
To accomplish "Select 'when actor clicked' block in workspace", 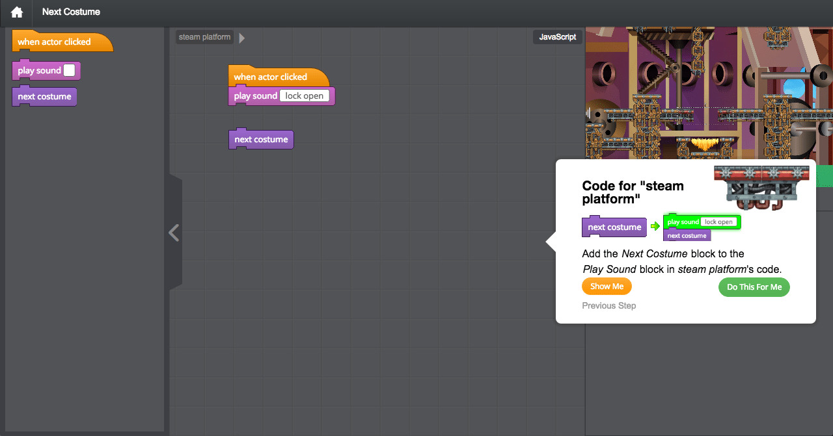I will click(x=279, y=76).
